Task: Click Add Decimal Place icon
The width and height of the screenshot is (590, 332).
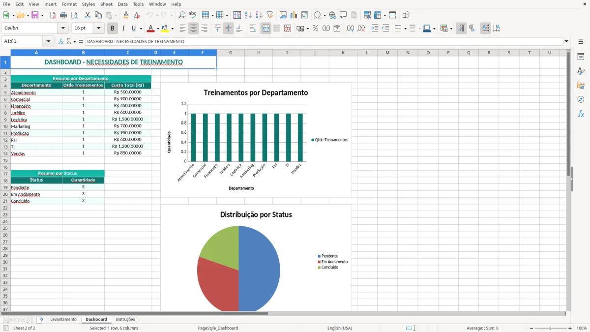Action: [x=350, y=29]
